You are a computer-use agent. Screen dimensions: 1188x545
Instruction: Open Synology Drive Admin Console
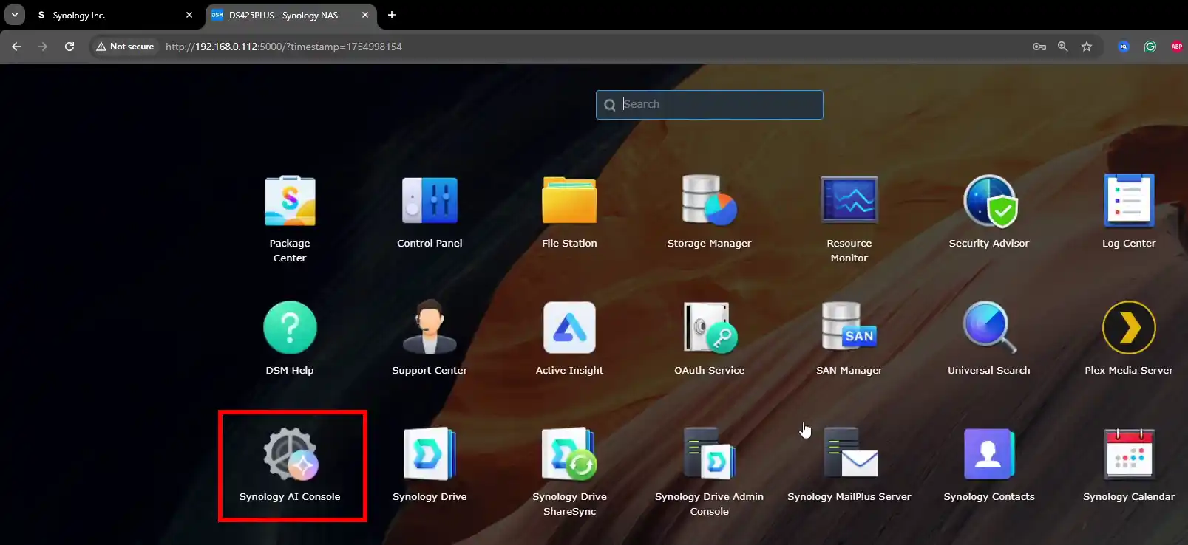(709, 454)
